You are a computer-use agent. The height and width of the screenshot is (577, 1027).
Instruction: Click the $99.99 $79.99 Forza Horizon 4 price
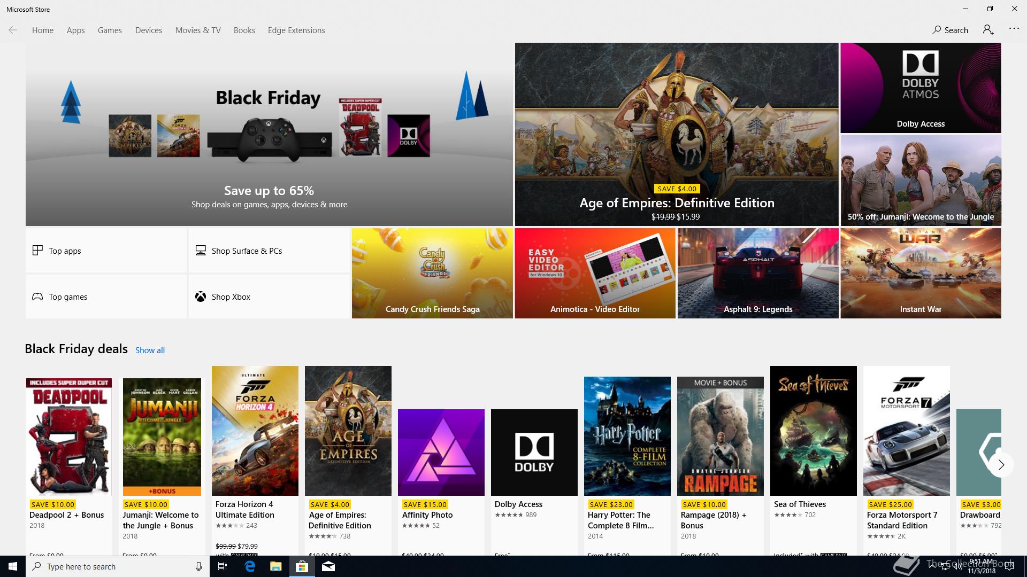(236, 546)
